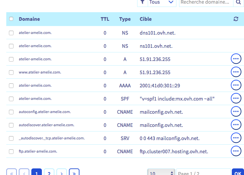Open actions menu for the SRV record
This screenshot has width=244, height=175.
tap(236, 138)
